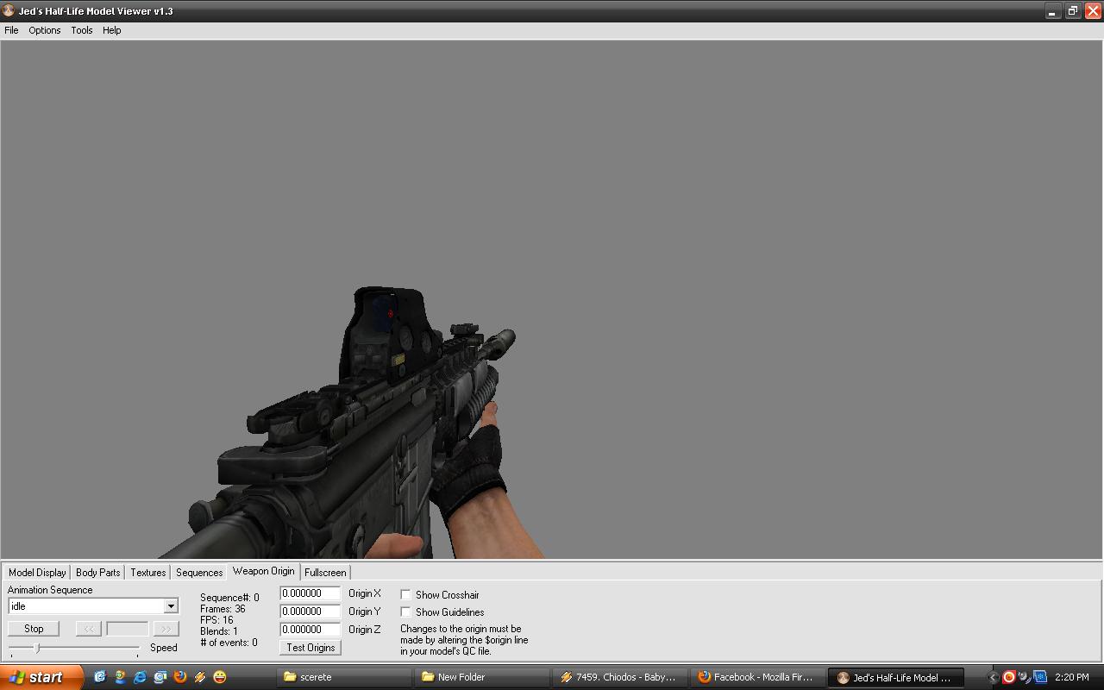
Task: Select the Weapon Origin tab
Action: [x=264, y=571]
